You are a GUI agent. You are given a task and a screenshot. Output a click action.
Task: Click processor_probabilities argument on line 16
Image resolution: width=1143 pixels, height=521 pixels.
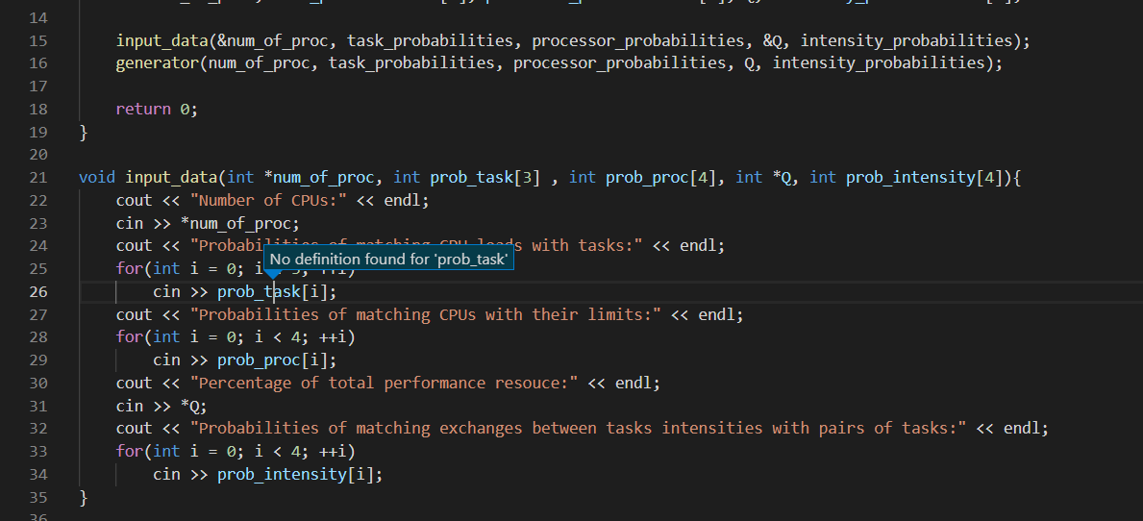620,63
